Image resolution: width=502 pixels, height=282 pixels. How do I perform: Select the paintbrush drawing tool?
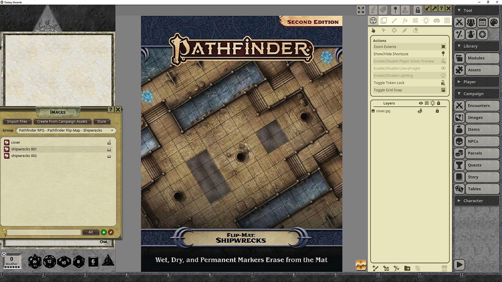pyautogui.click(x=395, y=20)
